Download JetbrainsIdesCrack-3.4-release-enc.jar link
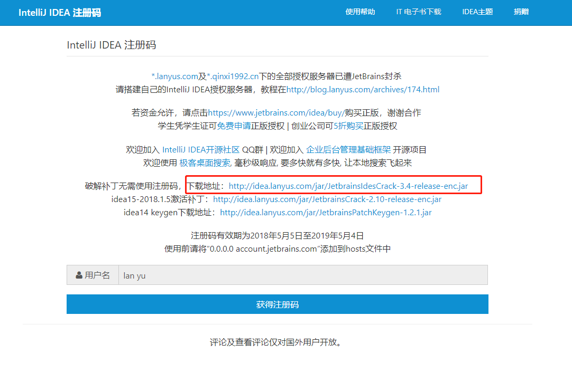This screenshot has height=373, width=572. tap(348, 186)
